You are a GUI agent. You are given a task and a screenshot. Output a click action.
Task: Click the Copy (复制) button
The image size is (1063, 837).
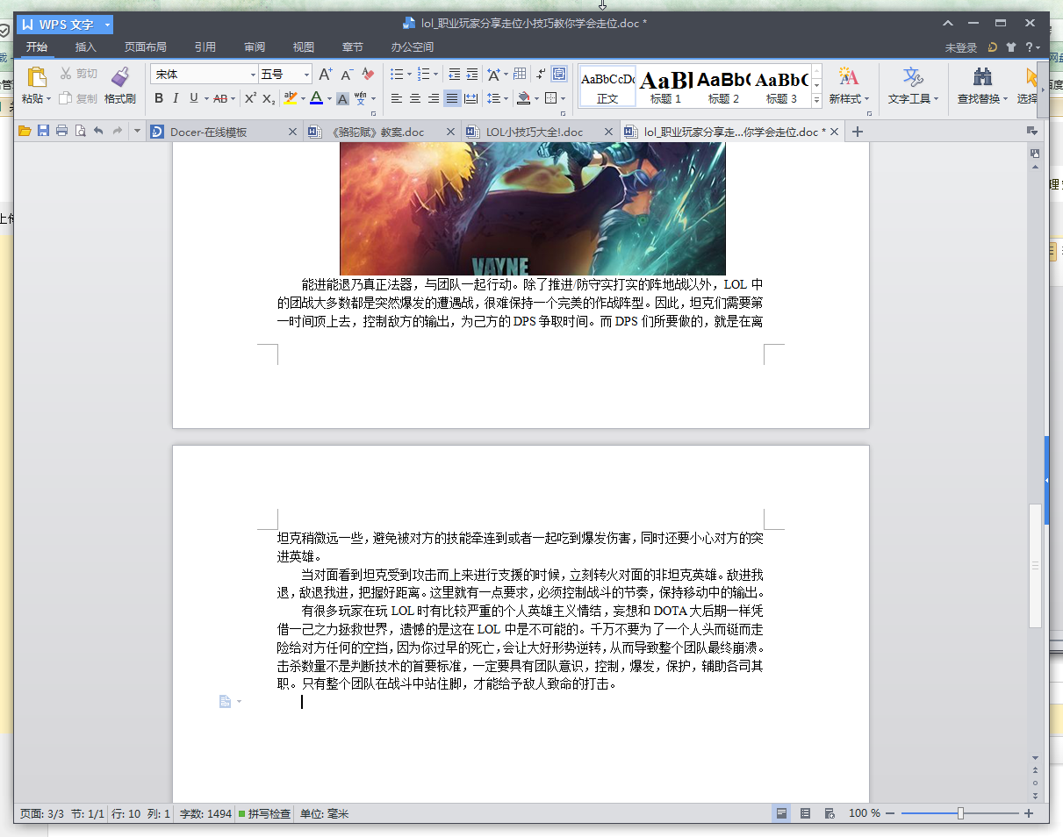78,98
